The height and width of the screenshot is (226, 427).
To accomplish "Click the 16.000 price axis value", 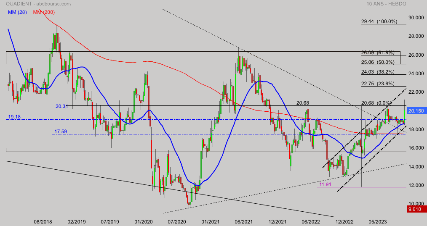I will click(416, 148).
